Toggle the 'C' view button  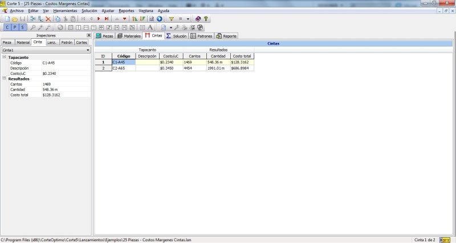point(7,27)
